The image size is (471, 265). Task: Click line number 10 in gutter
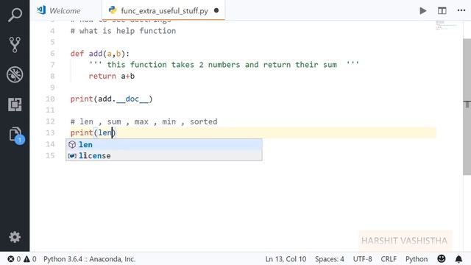point(50,99)
